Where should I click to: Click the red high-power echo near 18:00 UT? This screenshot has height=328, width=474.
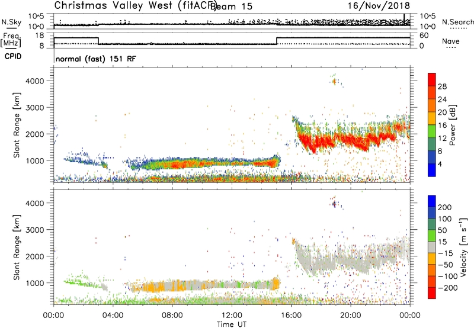(321, 142)
